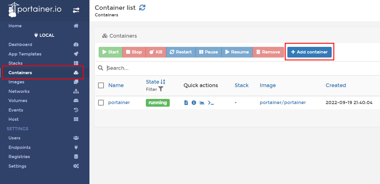Viewport: 380px width, 184px height.
Task: Navigate to Networks in the sidebar
Action: pyautogui.click(x=19, y=91)
